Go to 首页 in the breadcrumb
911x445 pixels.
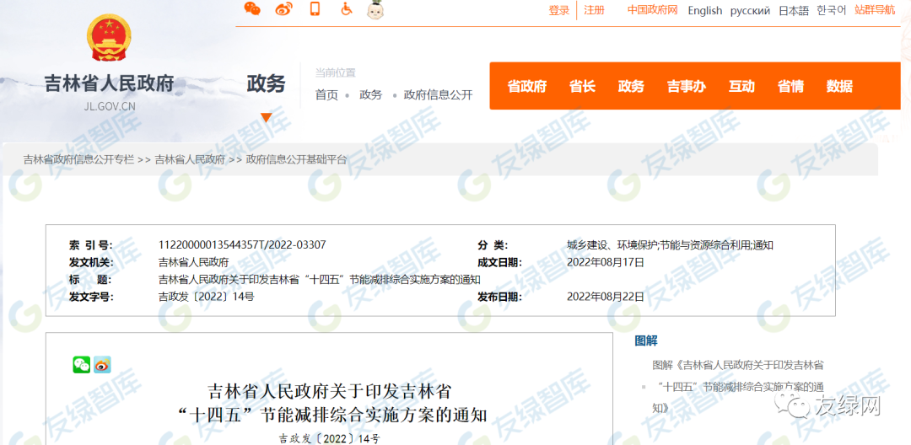tap(326, 95)
